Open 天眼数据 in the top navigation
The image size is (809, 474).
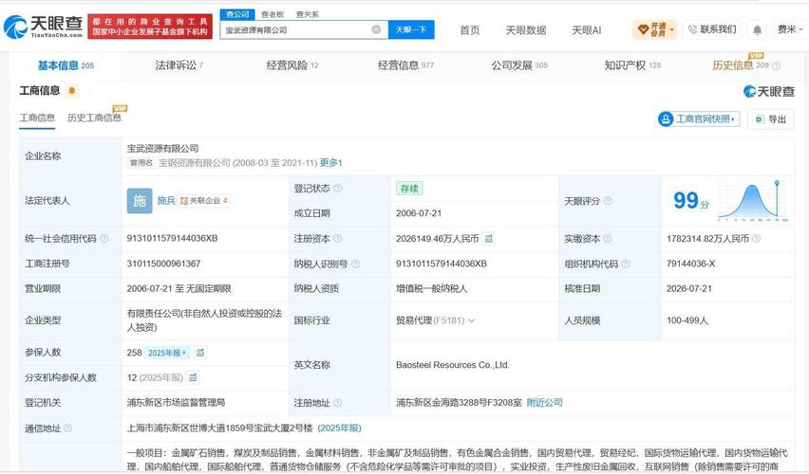[x=526, y=30]
